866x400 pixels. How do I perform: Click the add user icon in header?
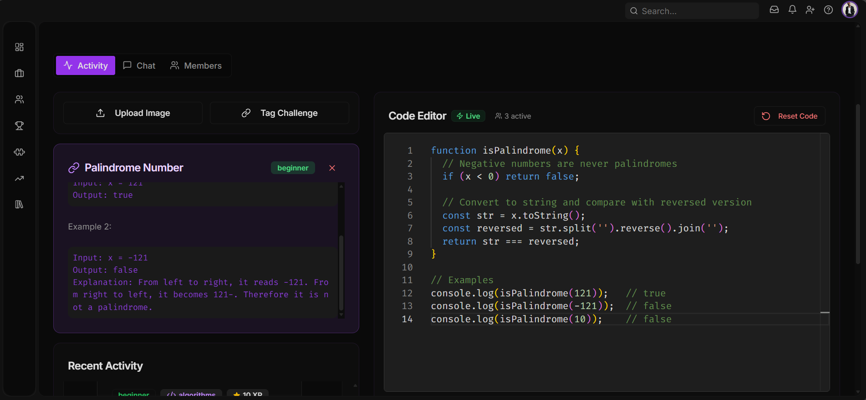(x=810, y=10)
